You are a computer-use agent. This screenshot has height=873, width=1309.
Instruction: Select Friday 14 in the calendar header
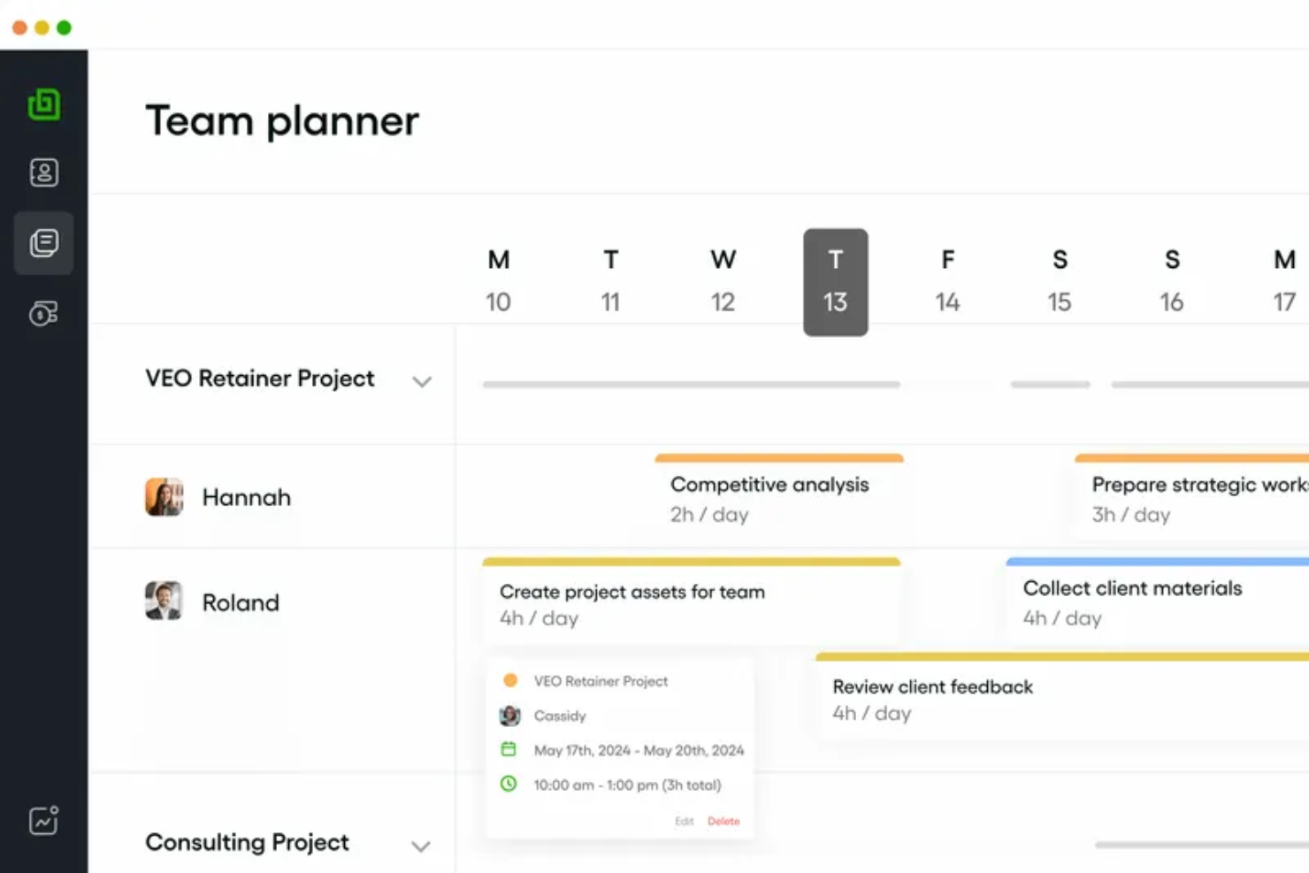[x=947, y=280]
